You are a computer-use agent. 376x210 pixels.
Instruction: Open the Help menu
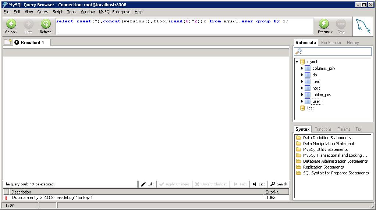(x=138, y=12)
